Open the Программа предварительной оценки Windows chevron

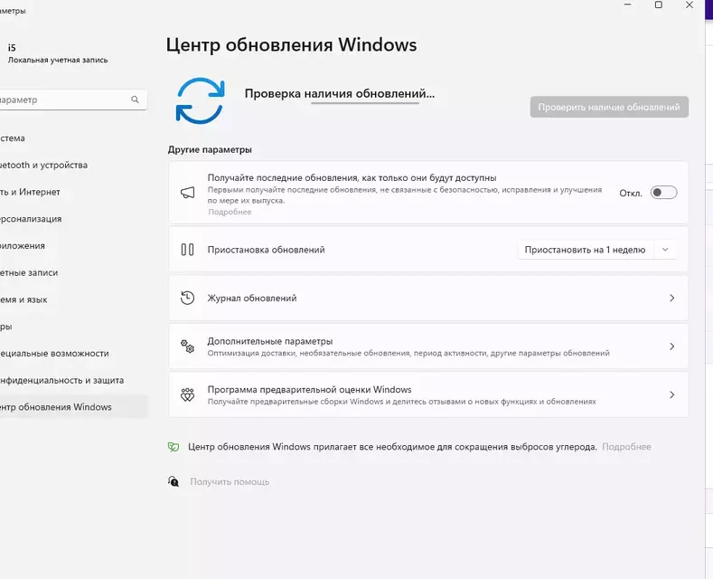coord(671,394)
